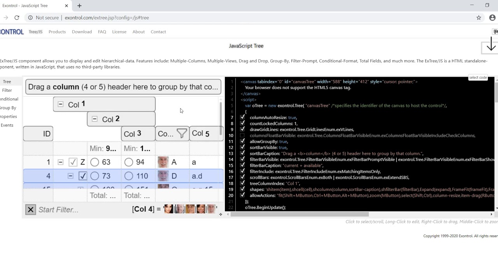This screenshot has width=498, height=280.
Task: Click the icon below the profile avatar
Action: click(x=495, y=32)
